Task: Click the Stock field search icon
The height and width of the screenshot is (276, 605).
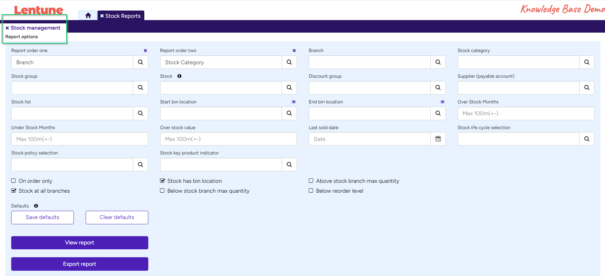Action: [289, 88]
